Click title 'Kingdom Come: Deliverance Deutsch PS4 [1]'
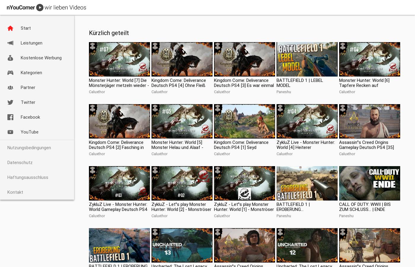Screen dimensions: 415x267 coord(241,145)
